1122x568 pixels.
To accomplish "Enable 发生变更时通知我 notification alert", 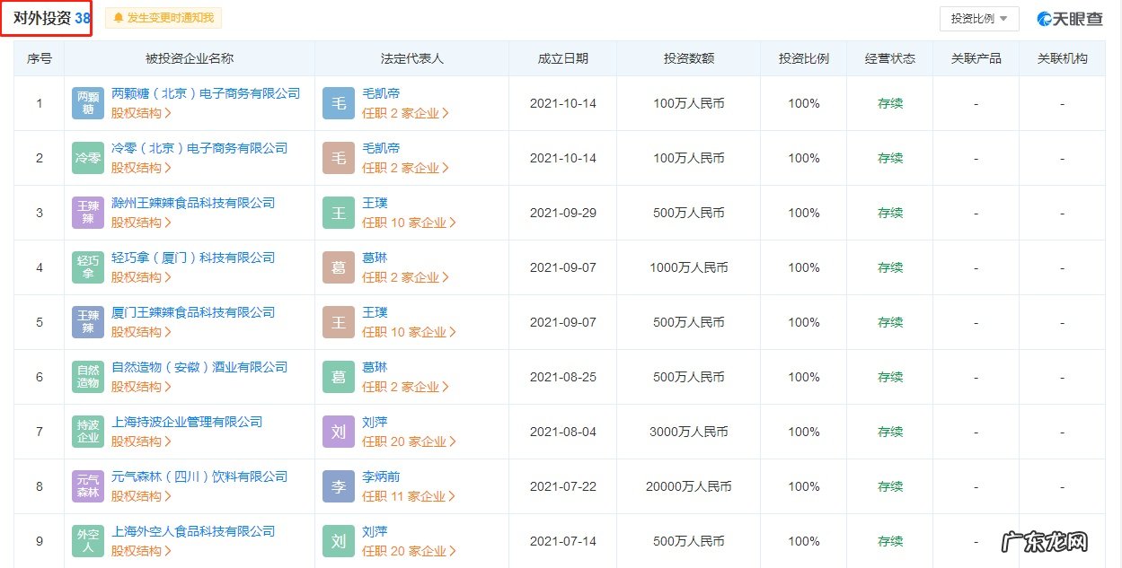I will [x=162, y=17].
